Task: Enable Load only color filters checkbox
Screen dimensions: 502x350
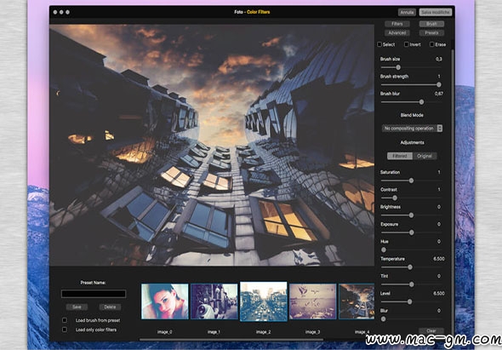Action: click(x=65, y=330)
